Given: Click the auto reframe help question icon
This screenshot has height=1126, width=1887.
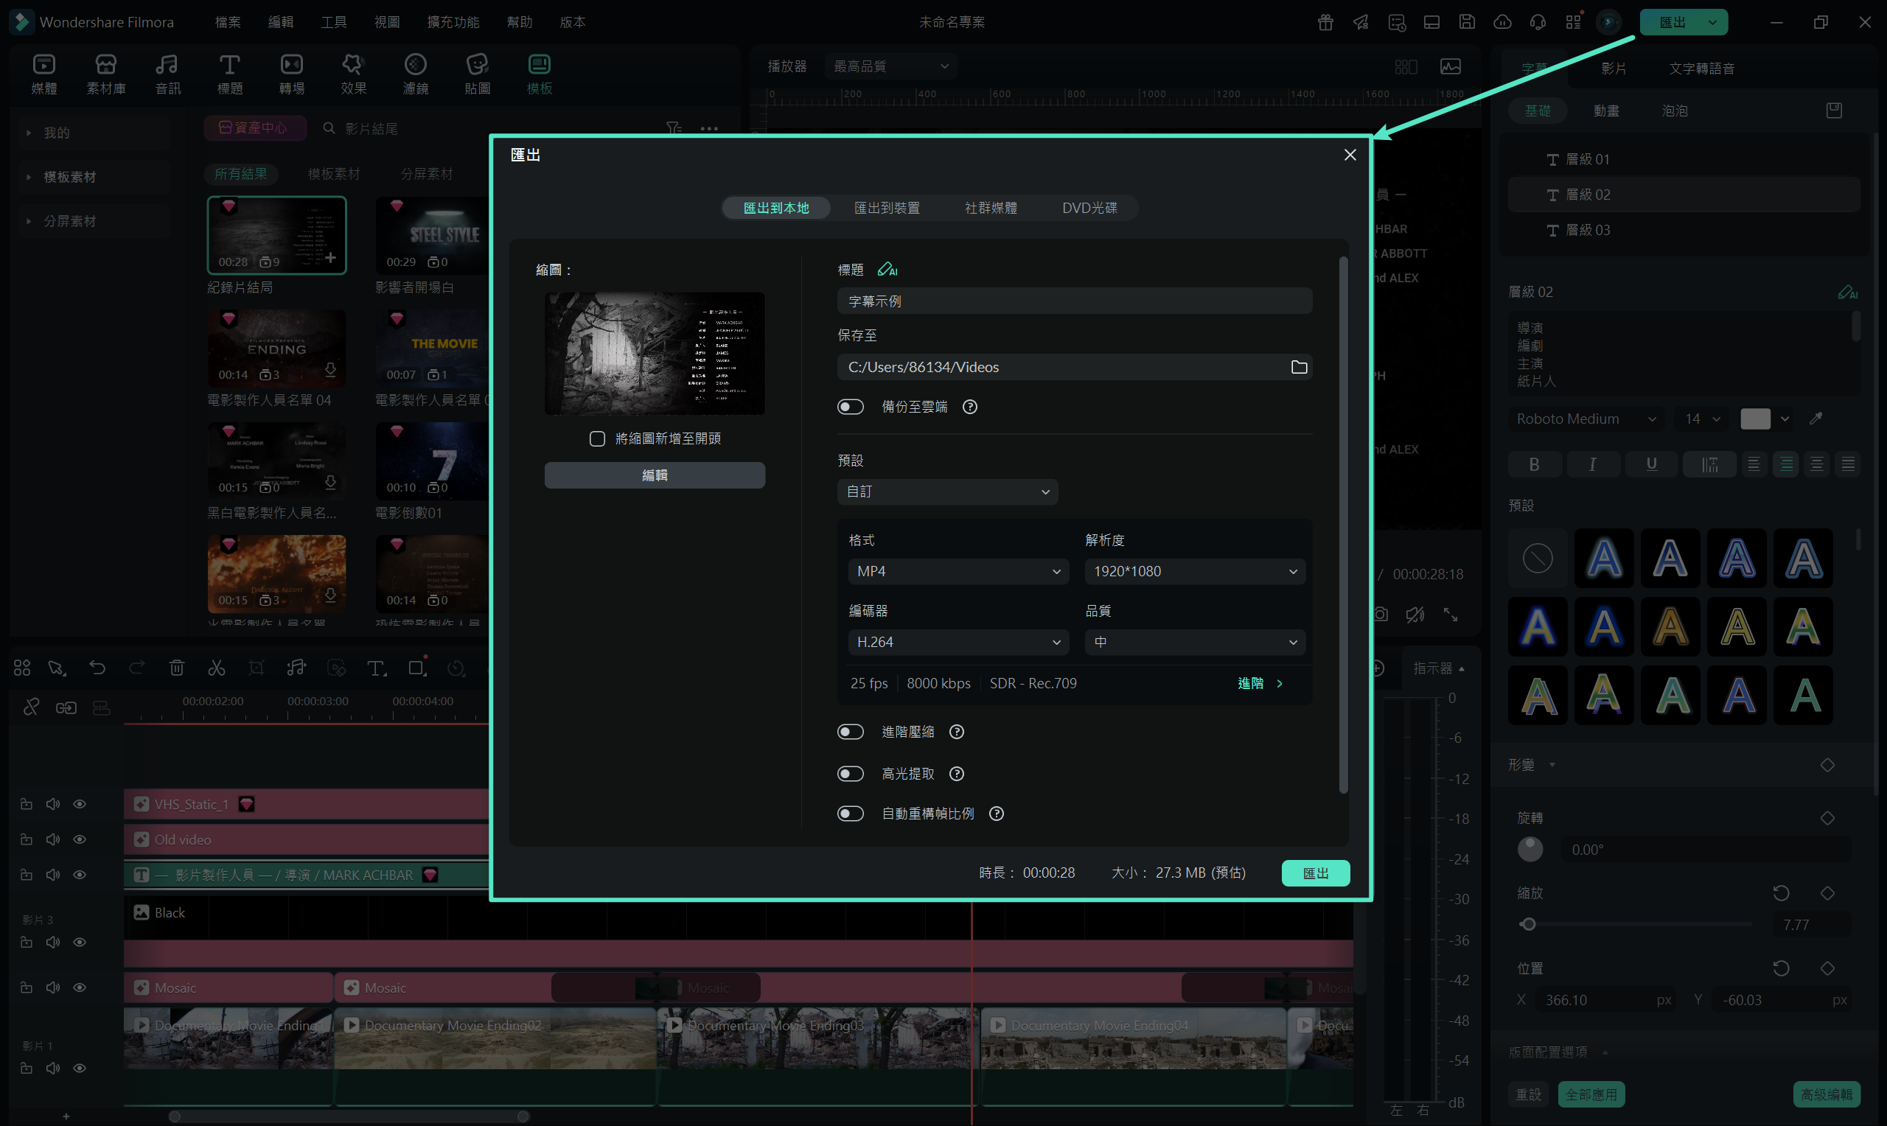Looking at the screenshot, I should (997, 814).
